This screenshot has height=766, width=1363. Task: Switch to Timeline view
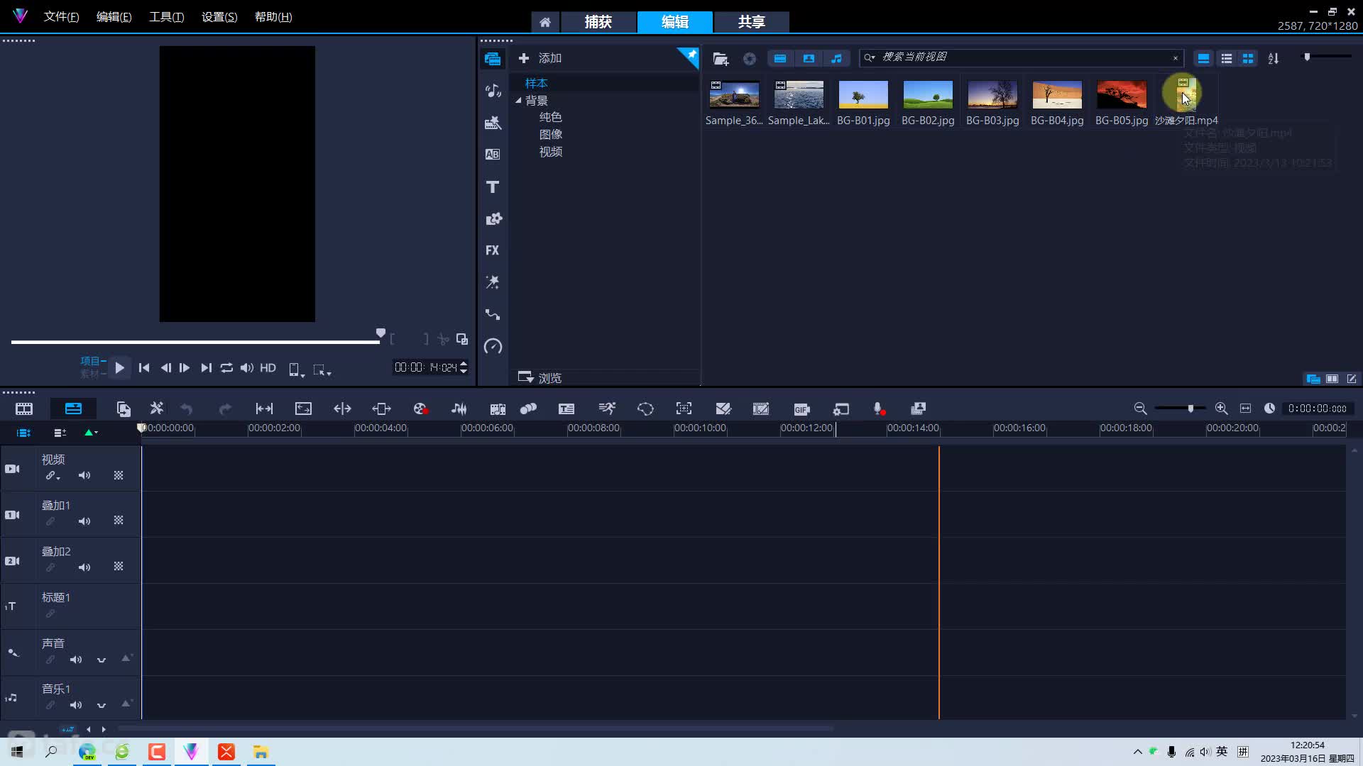[x=73, y=409]
